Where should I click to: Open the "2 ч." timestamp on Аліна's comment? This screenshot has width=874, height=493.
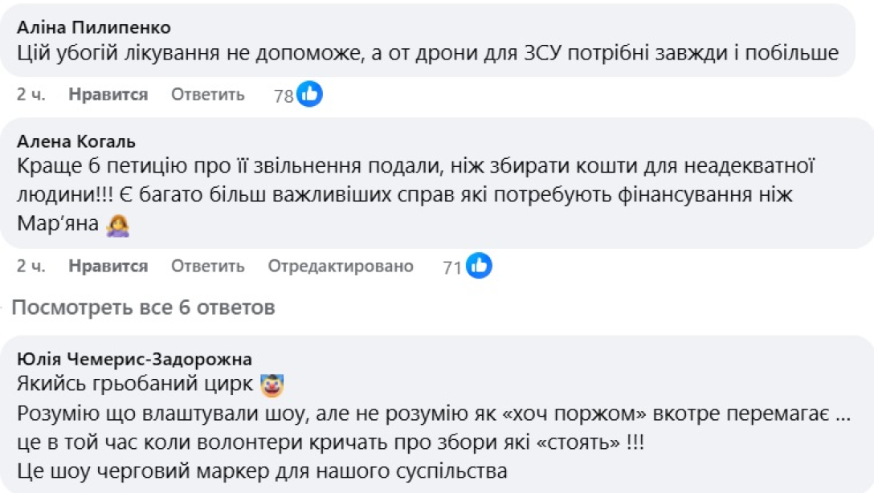pyautogui.click(x=31, y=95)
